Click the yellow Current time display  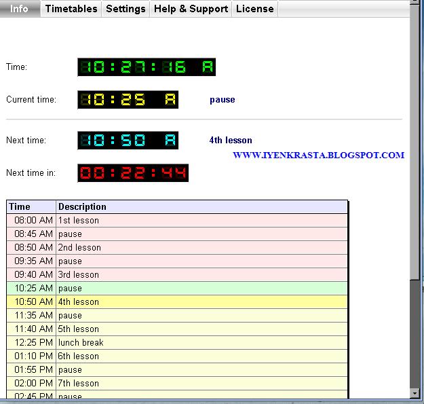(128, 100)
